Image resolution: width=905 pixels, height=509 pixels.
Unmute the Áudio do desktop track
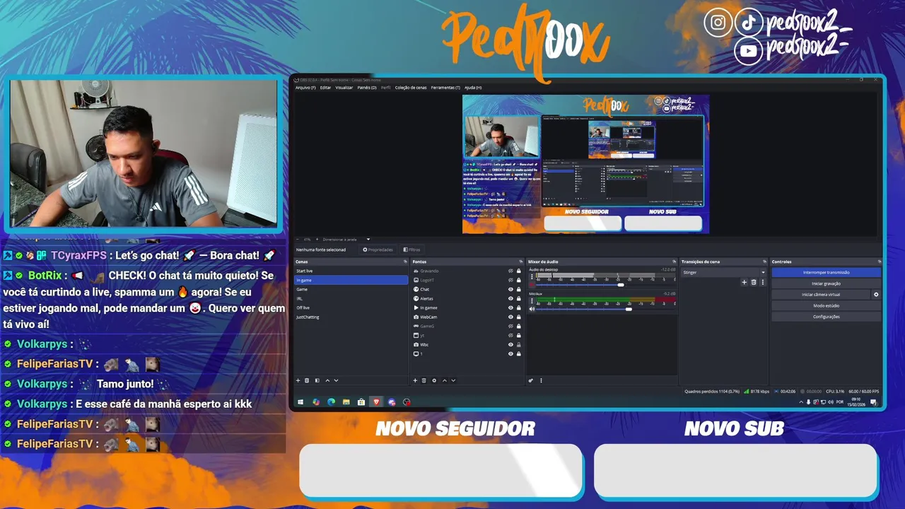click(532, 285)
